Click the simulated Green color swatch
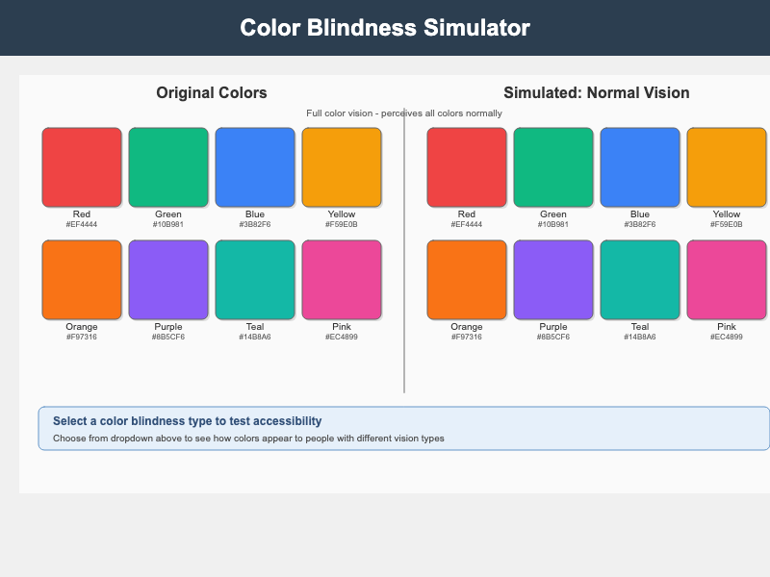This screenshot has width=770, height=577. (x=552, y=166)
